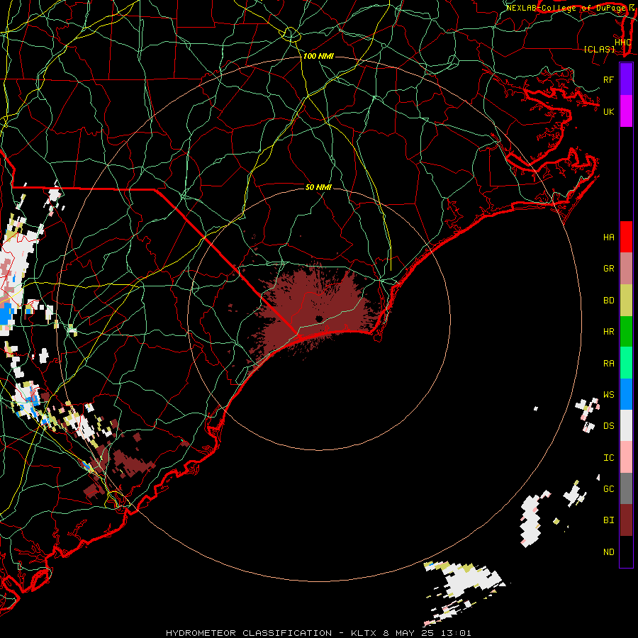Click the GR legend label
The image size is (638, 638).
[x=608, y=269]
